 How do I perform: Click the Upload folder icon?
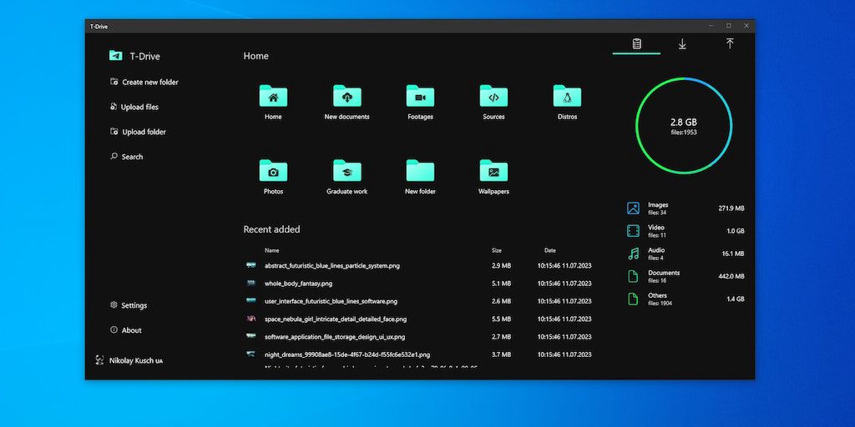(x=114, y=131)
